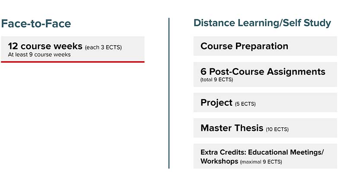Click the '(5 ECTS)' label
The width and height of the screenshot is (338, 188).
click(246, 104)
